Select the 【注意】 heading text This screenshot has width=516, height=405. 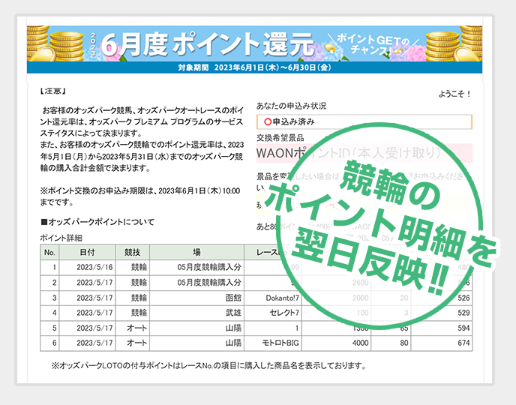click(x=52, y=91)
